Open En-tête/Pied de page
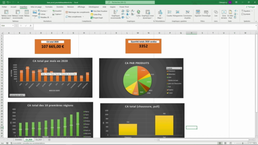The height and width of the screenshot is (145, 258). (x=230, y=14)
